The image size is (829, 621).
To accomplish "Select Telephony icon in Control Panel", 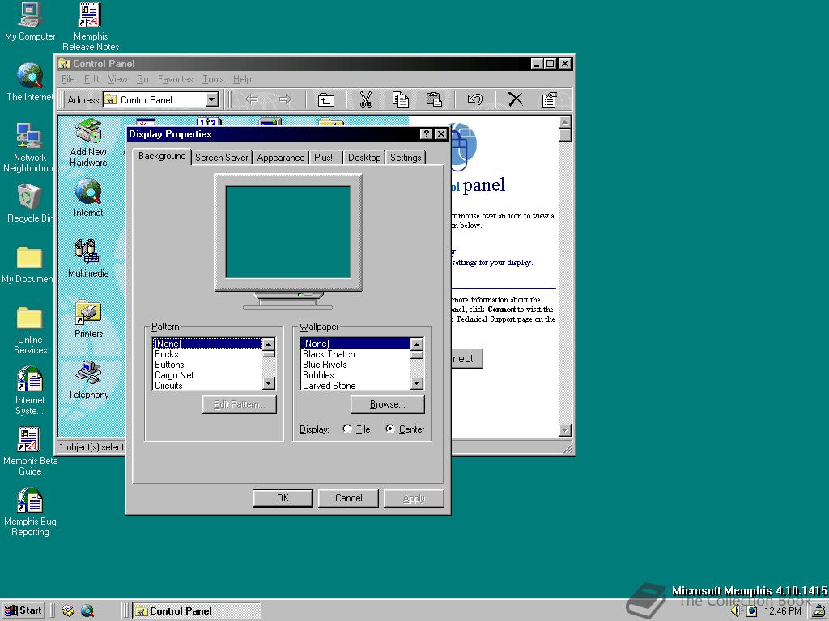I will [x=88, y=380].
